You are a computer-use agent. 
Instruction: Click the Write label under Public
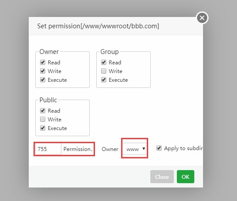54,119
